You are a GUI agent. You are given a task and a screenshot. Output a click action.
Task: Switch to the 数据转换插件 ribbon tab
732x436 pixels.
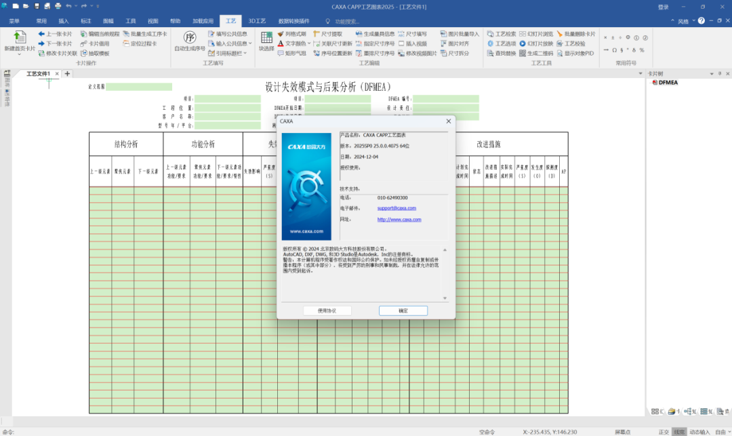tap(293, 21)
